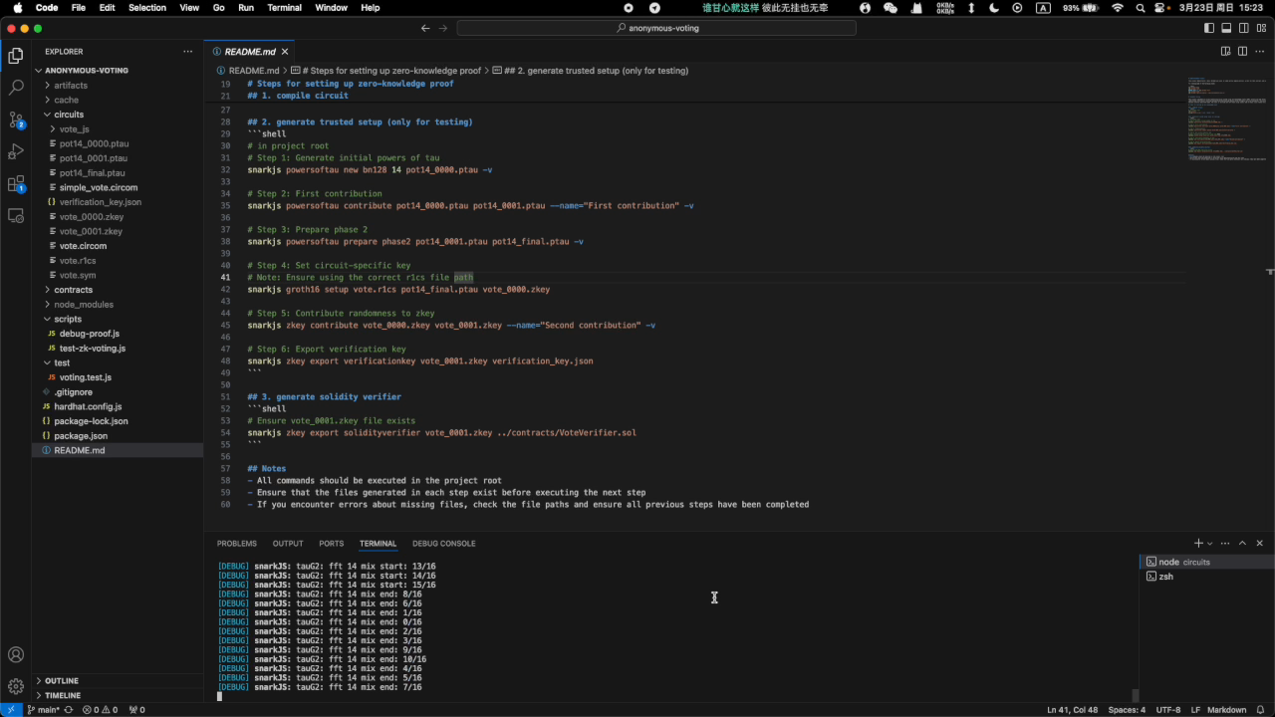Open the Explorer view in activity bar
The height and width of the screenshot is (717, 1275).
point(16,56)
